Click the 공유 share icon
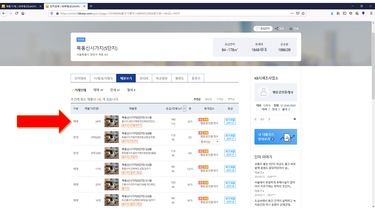 coord(280,28)
